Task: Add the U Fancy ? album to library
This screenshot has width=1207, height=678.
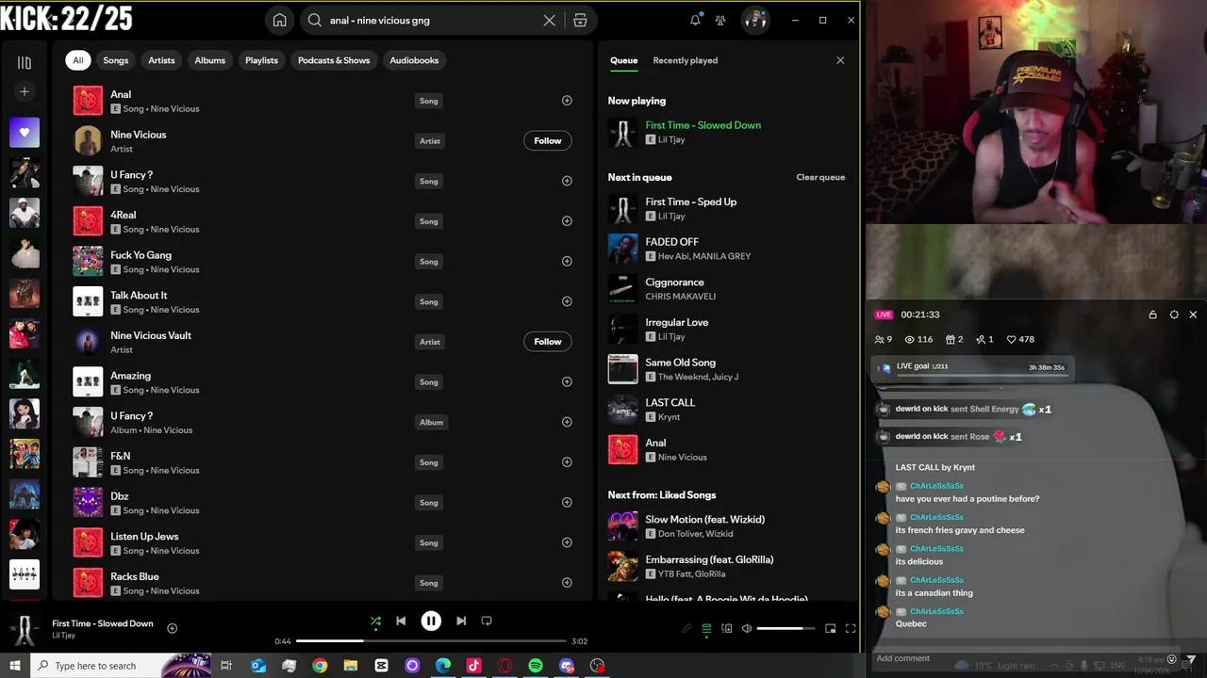Action: [x=567, y=422]
